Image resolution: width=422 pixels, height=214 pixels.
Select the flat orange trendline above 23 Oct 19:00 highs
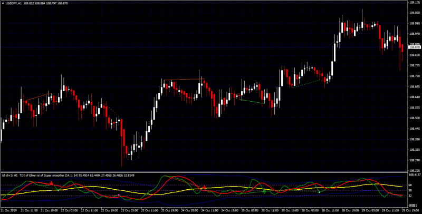click(x=184, y=79)
